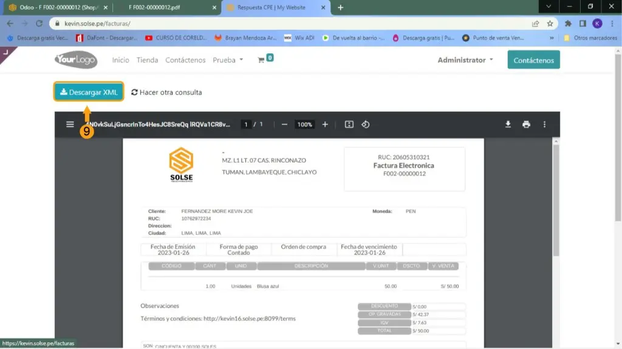This screenshot has height=349, width=622.
Task: Zoom out the PDF with minus icon
Action: point(284,124)
